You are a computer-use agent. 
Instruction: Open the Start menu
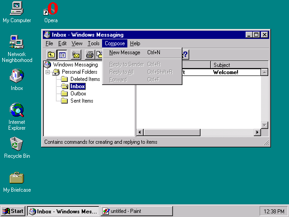click(x=13, y=211)
